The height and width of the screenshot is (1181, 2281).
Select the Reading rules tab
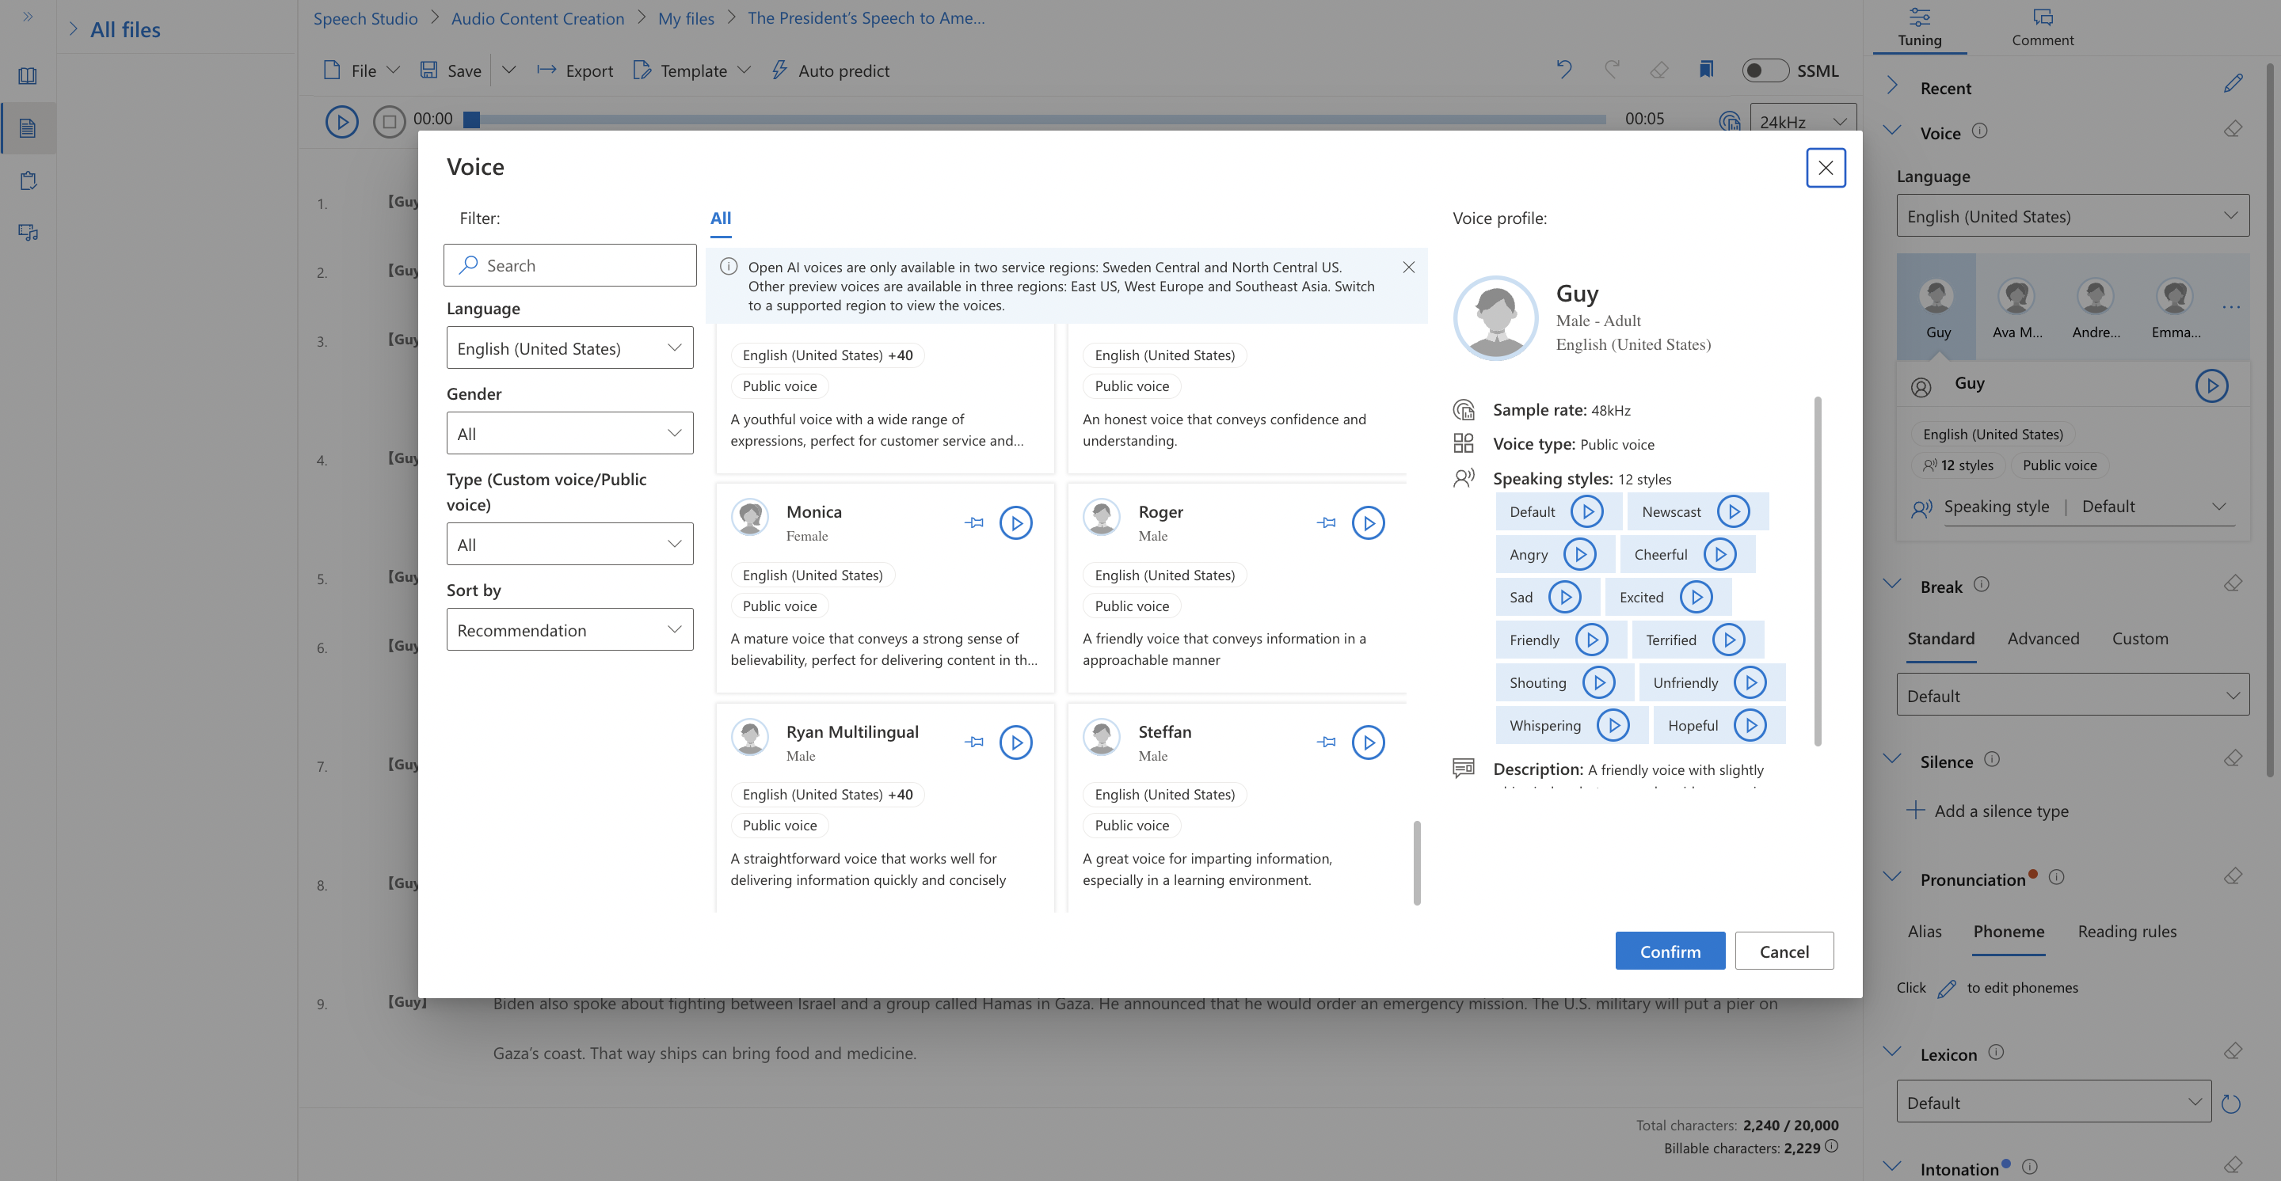[x=2126, y=932]
